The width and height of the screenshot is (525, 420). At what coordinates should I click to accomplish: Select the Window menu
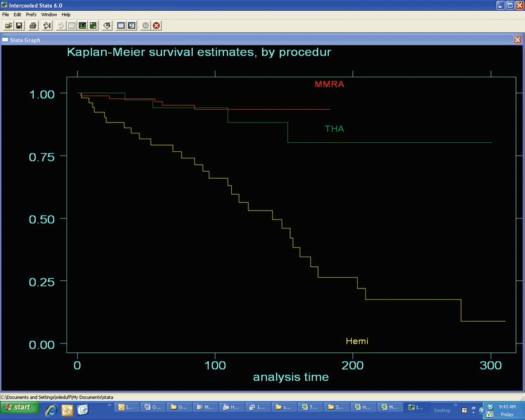49,14
